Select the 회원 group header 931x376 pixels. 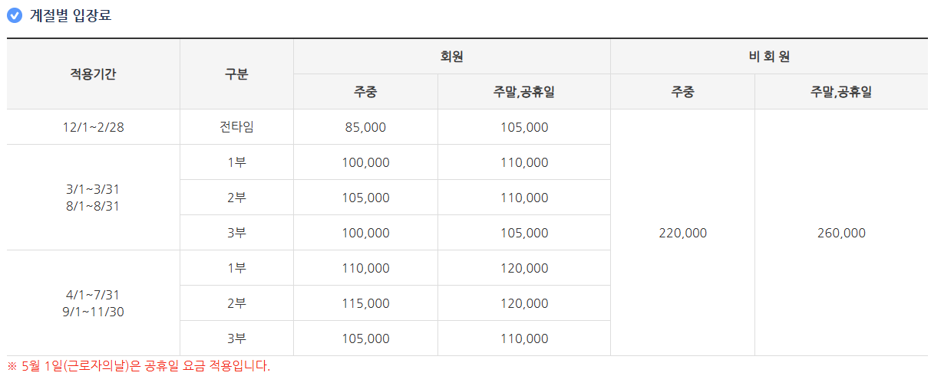451,57
